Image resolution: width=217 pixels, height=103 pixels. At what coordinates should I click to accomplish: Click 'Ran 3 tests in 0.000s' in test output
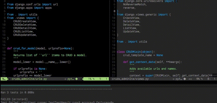17,92
